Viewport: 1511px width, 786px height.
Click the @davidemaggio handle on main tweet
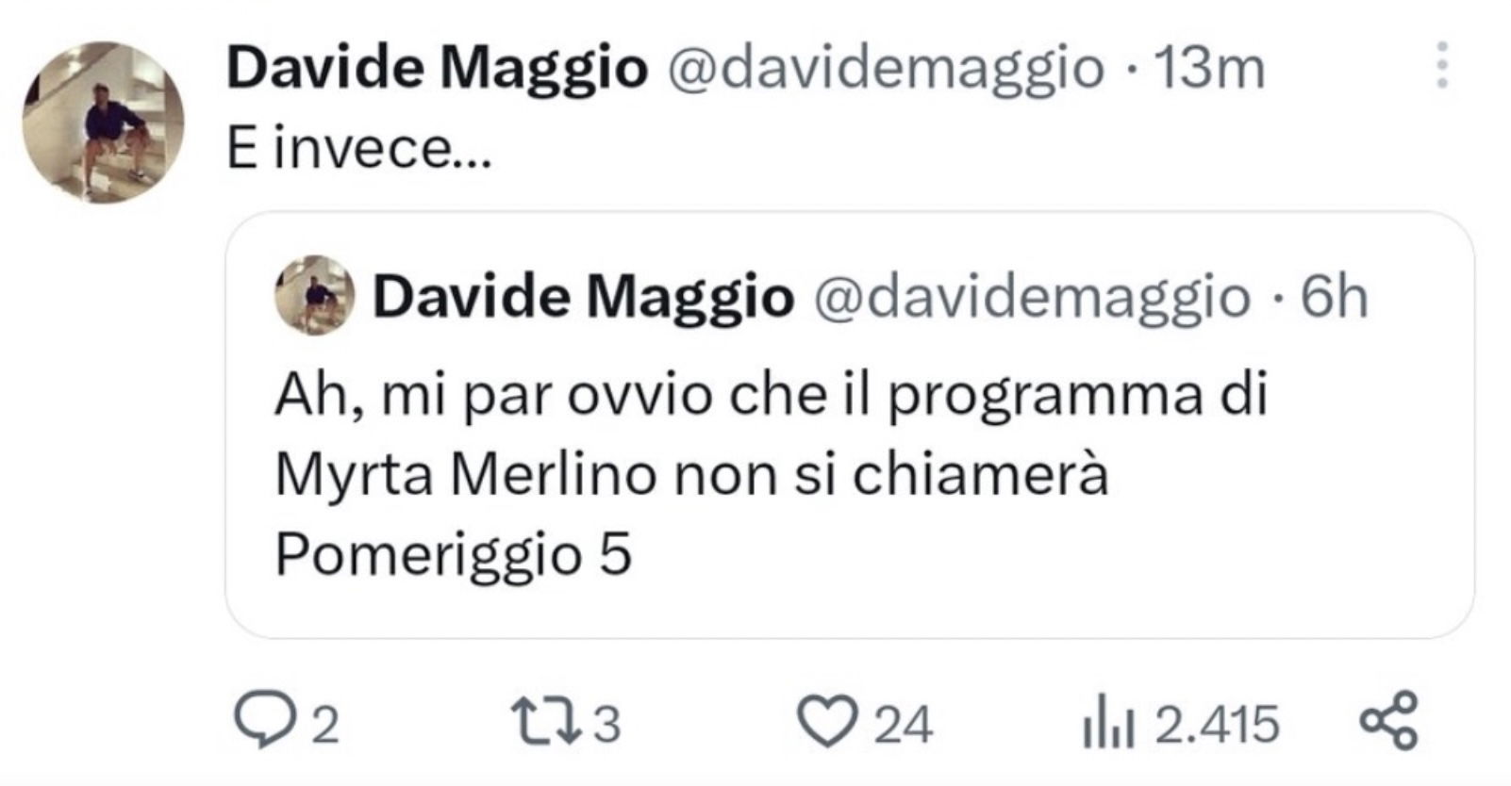[886, 69]
